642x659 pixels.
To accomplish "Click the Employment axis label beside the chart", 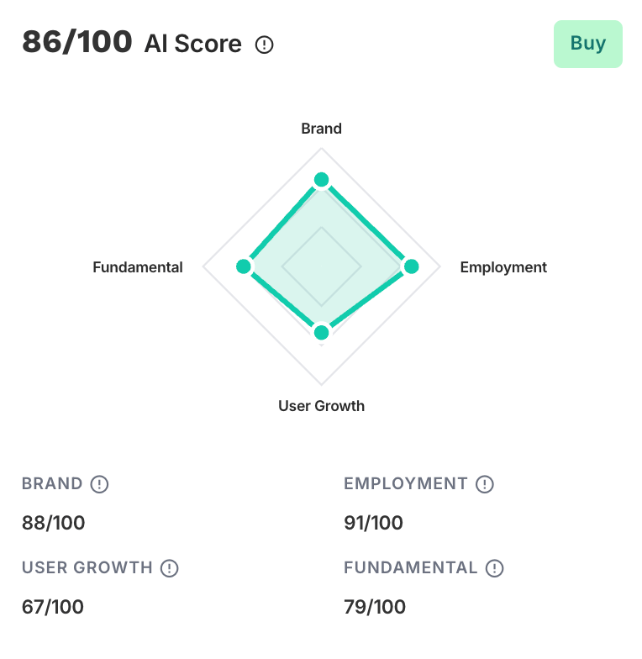I will click(x=503, y=267).
